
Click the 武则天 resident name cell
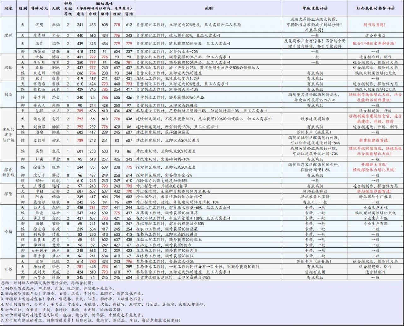coord(39,272)
